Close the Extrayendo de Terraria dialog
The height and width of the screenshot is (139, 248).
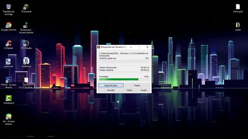[147, 47]
